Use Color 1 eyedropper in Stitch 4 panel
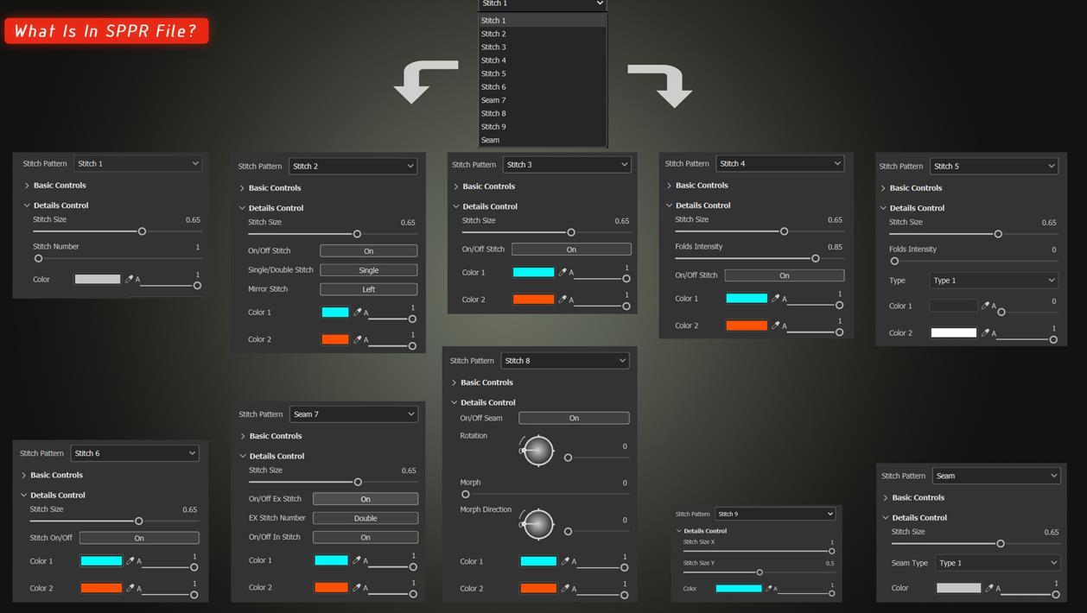 [775, 299]
